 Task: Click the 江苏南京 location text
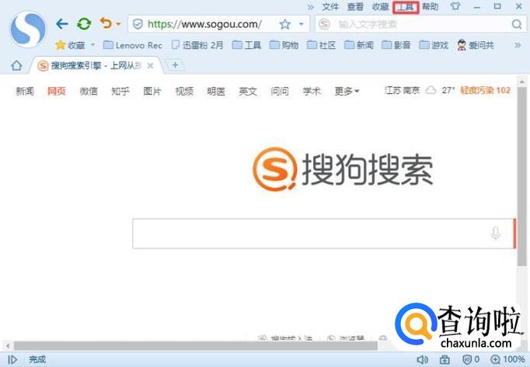tap(403, 90)
